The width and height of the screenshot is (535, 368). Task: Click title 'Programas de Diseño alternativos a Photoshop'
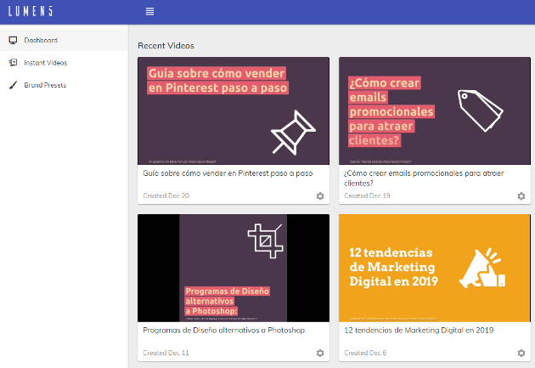224,331
